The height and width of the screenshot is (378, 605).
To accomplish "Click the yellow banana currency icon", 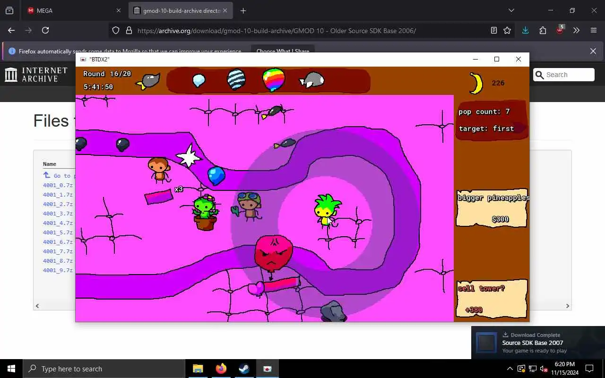I will point(476,83).
